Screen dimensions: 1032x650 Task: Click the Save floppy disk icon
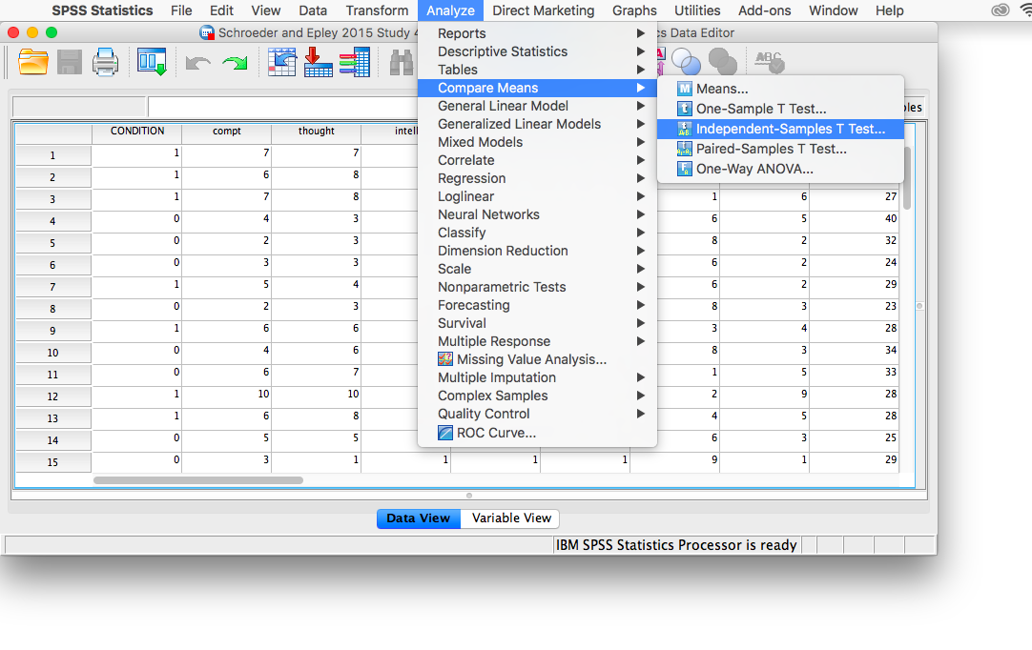tap(70, 63)
